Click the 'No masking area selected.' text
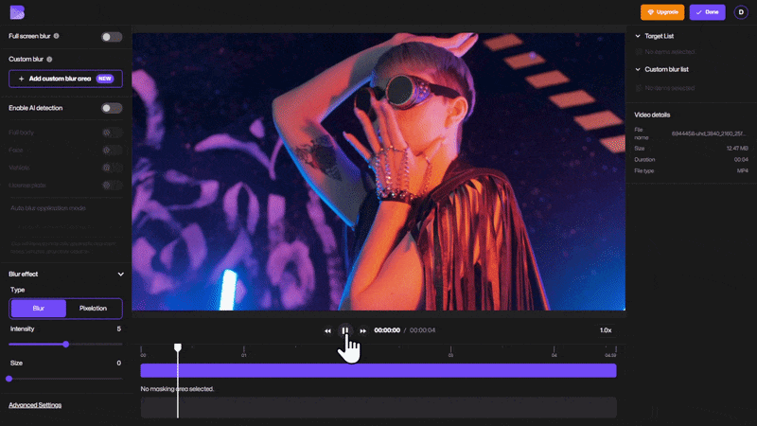The height and width of the screenshot is (426, 757). 177,389
